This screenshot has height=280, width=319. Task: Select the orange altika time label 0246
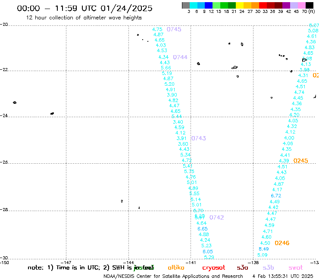[x=282, y=243]
